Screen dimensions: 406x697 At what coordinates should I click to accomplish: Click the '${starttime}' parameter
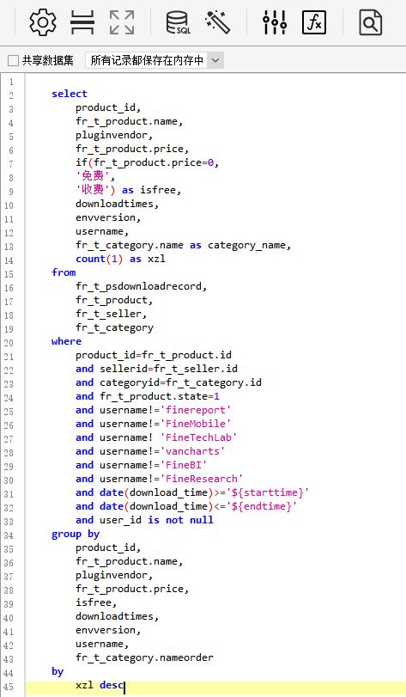(268, 493)
